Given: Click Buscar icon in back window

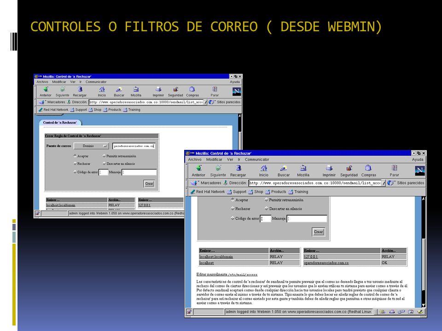Looking at the screenshot, I should pos(119,89).
